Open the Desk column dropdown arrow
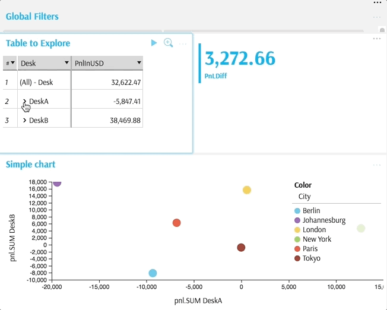 coord(66,63)
